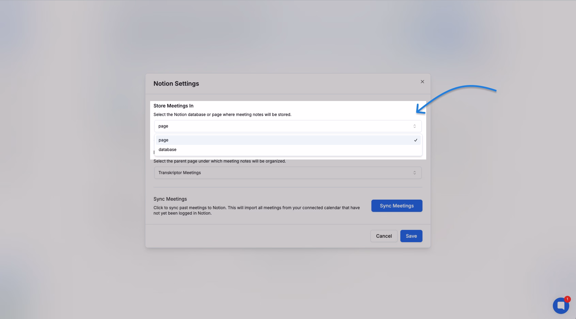This screenshot has height=319, width=576.
Task: Save the Notion settings
Action: pos(411,236)
